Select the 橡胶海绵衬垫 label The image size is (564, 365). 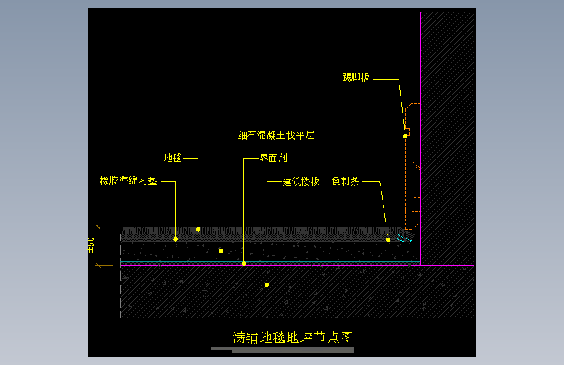coord(128,181)
